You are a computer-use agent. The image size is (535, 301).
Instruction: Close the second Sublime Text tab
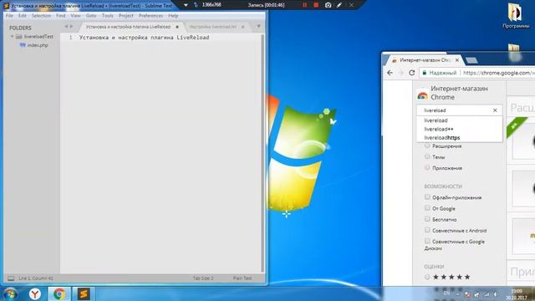click(x=243, y=27)
